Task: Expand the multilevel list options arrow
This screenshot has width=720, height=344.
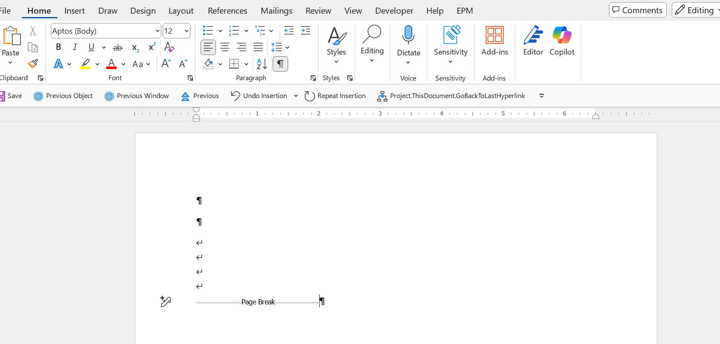Action: 271,31
